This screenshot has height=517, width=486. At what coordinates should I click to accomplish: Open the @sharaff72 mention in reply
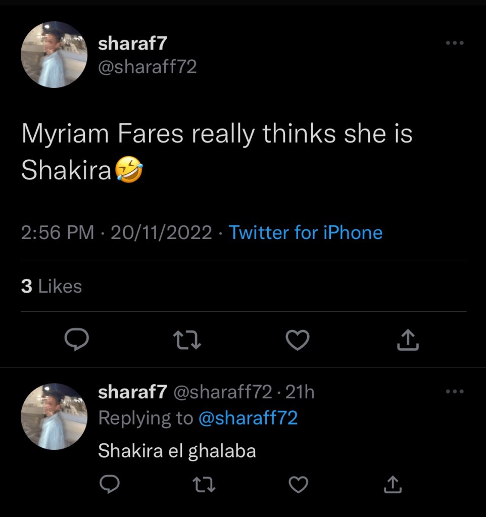(x=248, y=418)
